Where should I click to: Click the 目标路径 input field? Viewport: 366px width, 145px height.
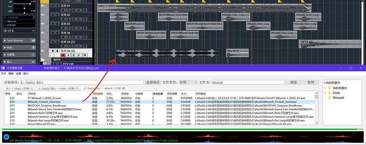point(82,83)
